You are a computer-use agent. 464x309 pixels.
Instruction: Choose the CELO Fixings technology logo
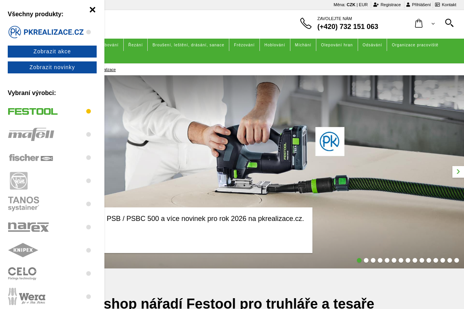(22, 273)
